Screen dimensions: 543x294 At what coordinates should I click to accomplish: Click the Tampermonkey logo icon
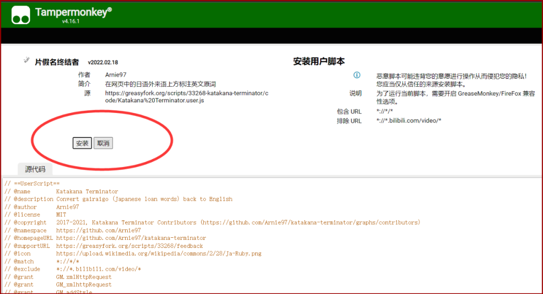(21, 15)
